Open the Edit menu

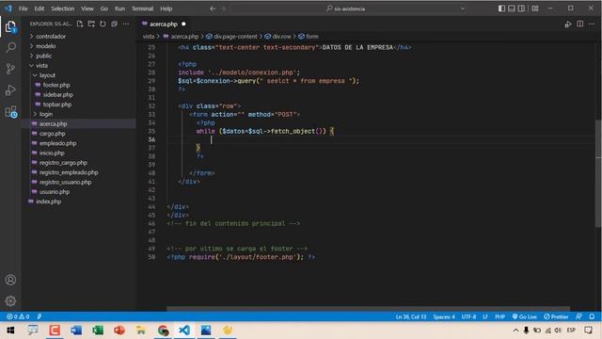[x=40, y=8]
